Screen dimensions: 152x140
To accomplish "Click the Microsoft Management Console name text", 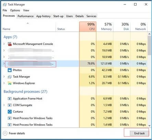I will click(x=33, y=44).
